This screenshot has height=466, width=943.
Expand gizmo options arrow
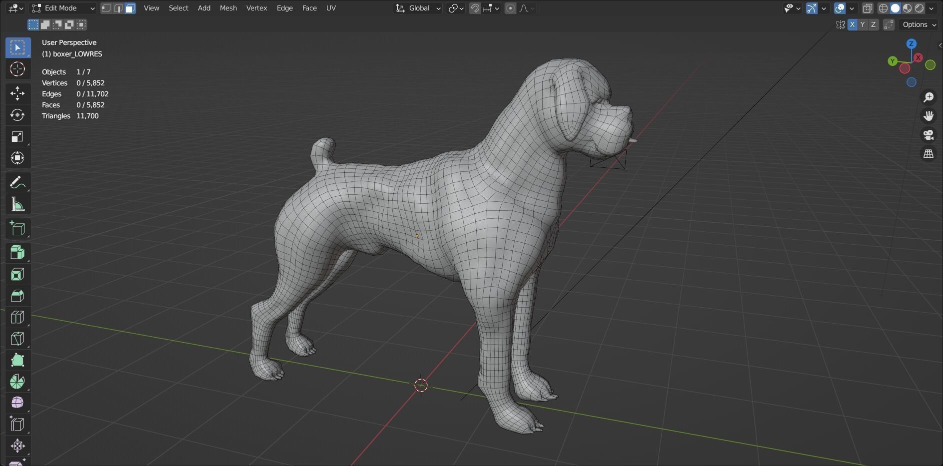click(x=824, y=8)
